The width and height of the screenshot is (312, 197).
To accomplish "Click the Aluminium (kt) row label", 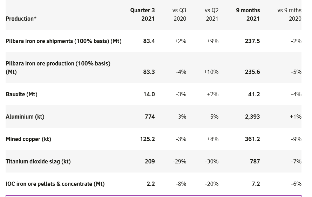I will 25,117.
